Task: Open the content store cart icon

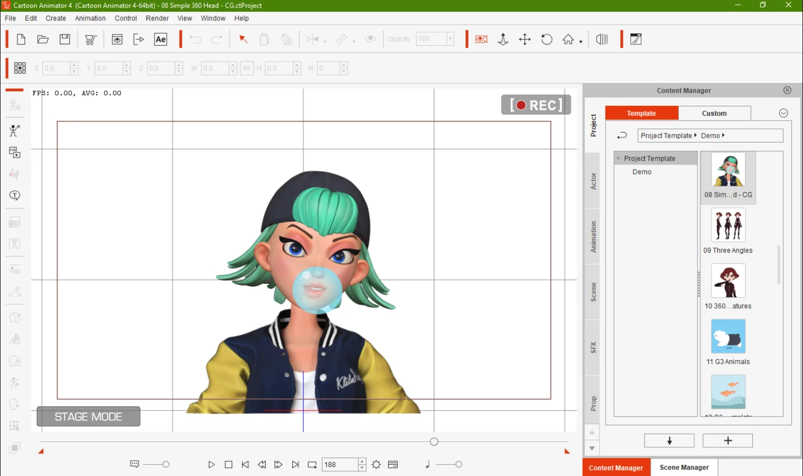Action: pyautogui.click(x=91, y=39)
